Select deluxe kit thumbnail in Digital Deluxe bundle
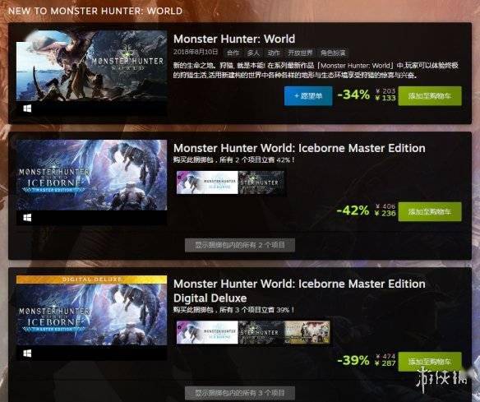The width and height of the screenshot is (480, 402). pyautogui.click(x=307, y=332)
